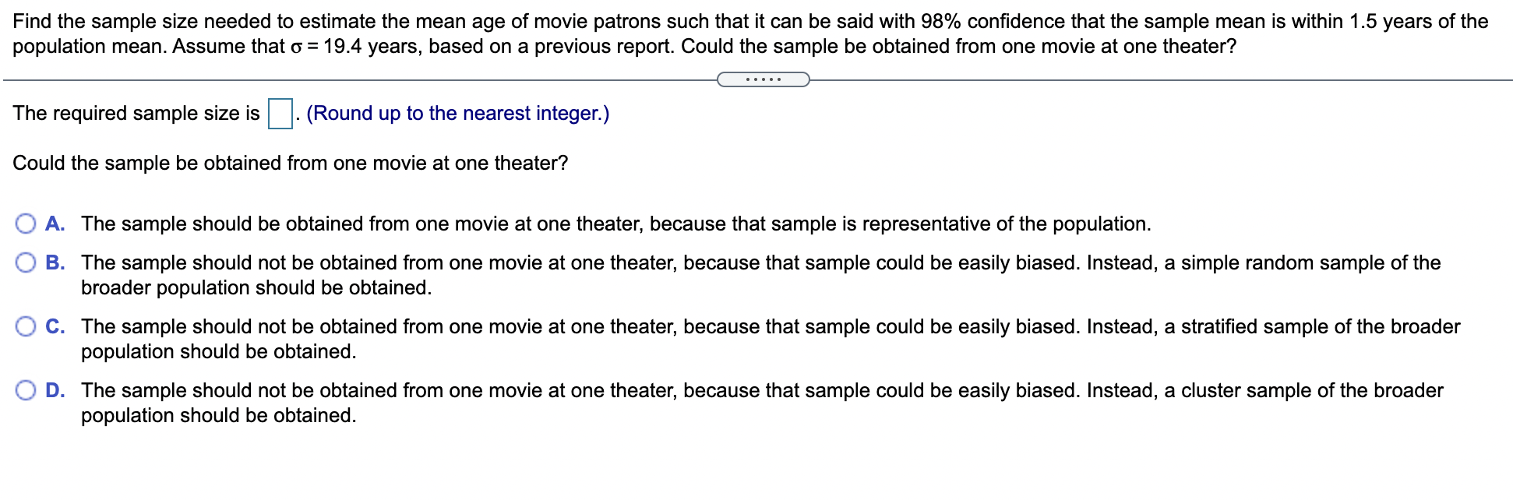The width and height of the screenshot is (1513, 500).
Task: Click inside the required sample size field
Action: click(x=279, y=112)
